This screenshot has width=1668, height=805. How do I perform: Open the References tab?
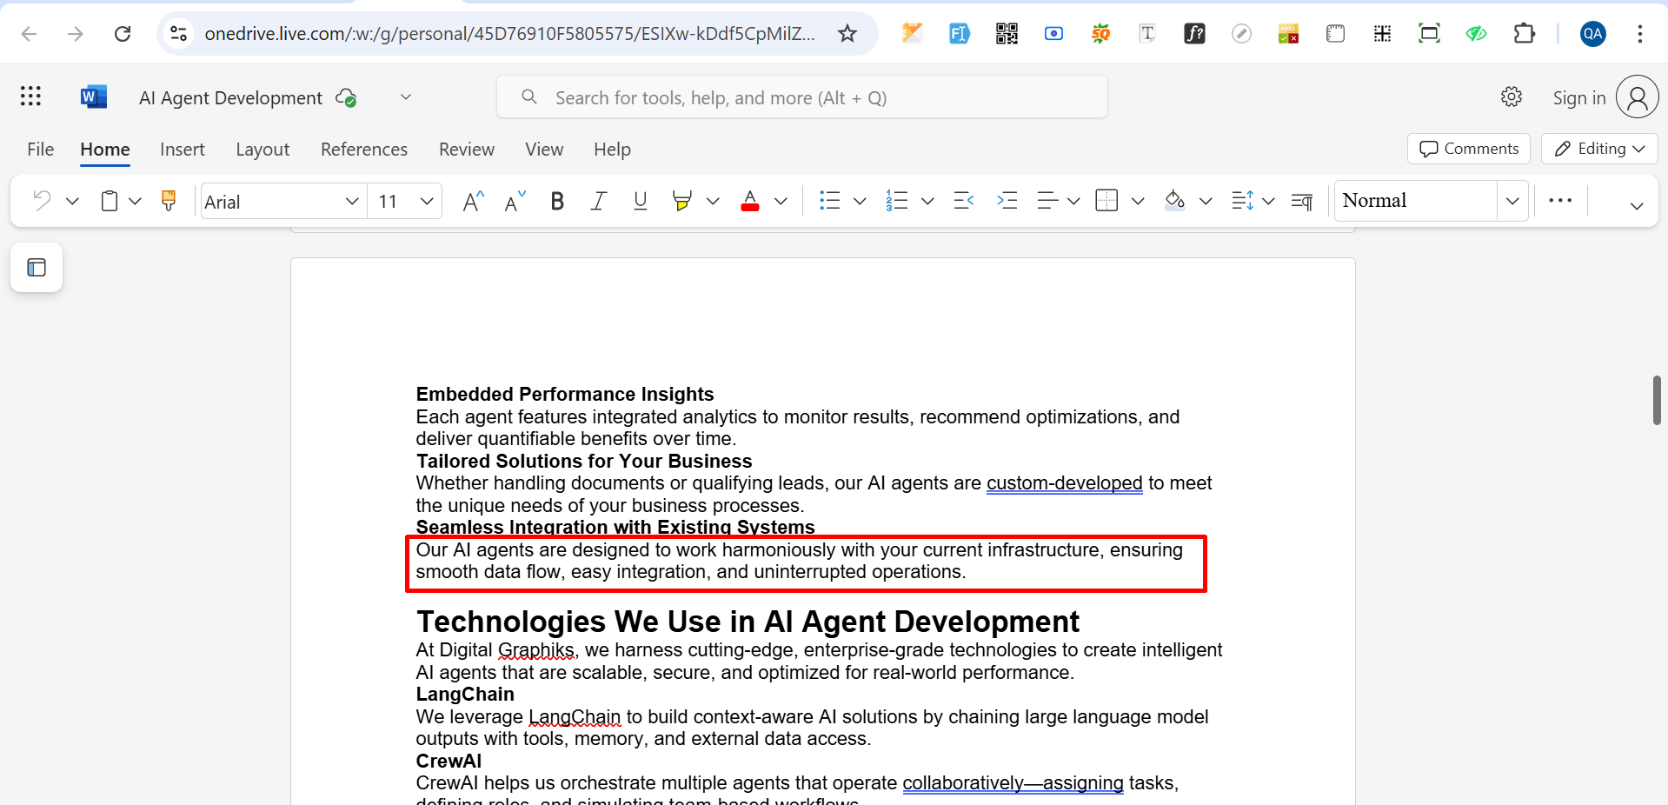pos(363,150)
